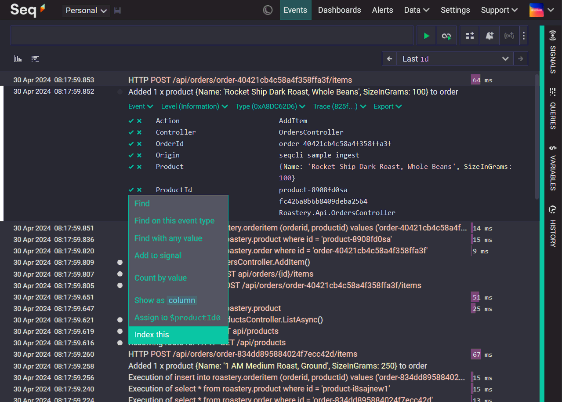Open the Last 1d time range dropdown

[455, 58]
